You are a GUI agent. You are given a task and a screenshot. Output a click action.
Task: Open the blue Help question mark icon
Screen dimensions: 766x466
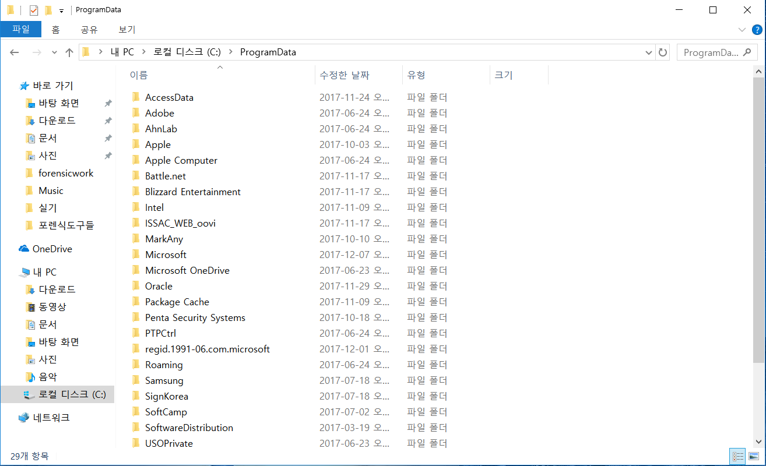[x=757, y=30]
